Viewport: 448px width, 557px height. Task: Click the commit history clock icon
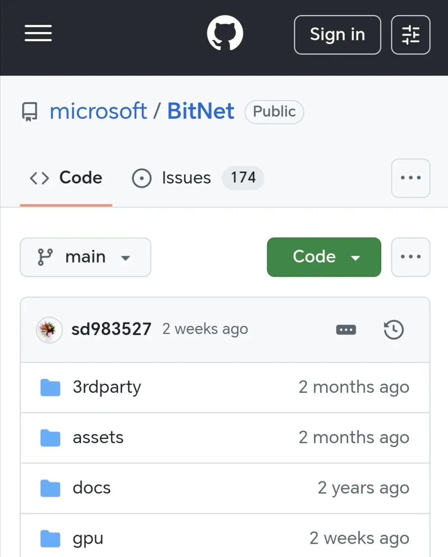[393, 330]
